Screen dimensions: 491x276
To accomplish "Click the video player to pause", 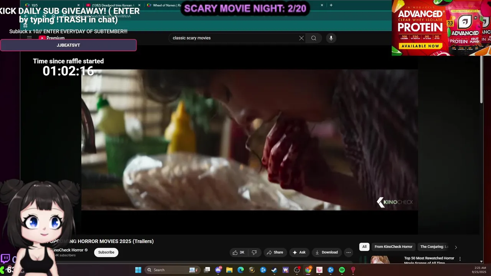I will [x=249, y=140].
